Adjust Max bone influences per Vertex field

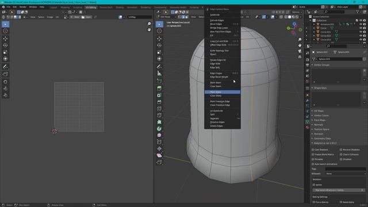tap(339, 190)
